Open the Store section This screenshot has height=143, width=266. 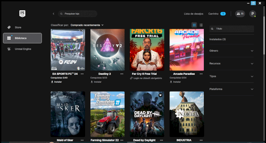tap(22, 27)
